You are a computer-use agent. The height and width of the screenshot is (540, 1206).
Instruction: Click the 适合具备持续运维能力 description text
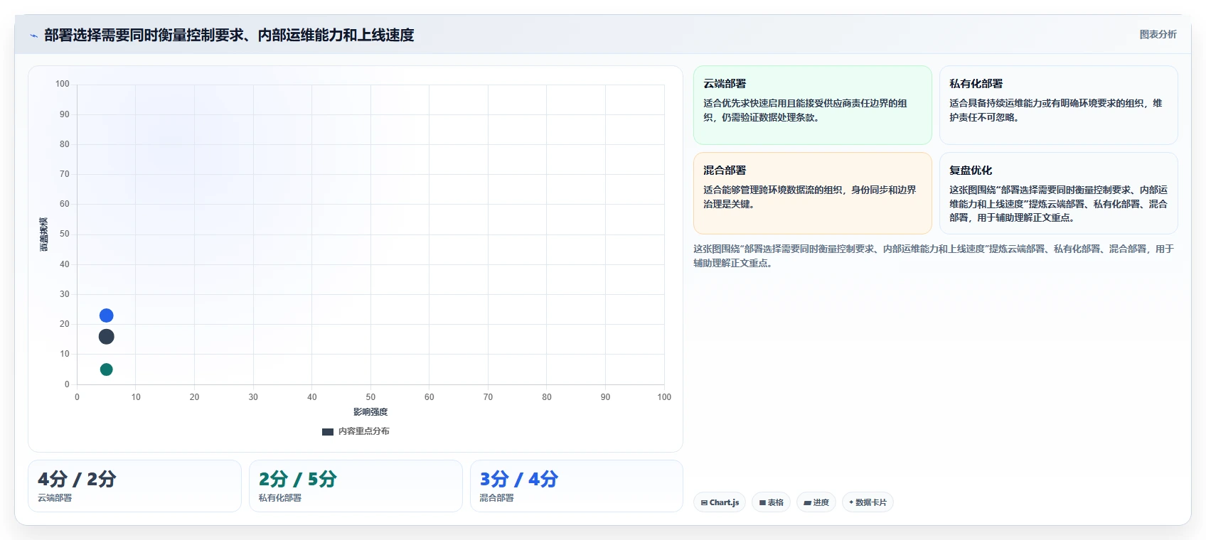pyautogui.click(x=1056, y=110)
